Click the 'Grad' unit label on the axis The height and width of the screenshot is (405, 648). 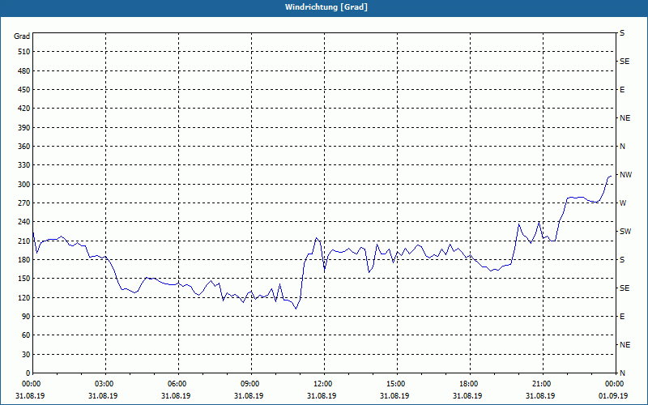[x=22, y=36]
